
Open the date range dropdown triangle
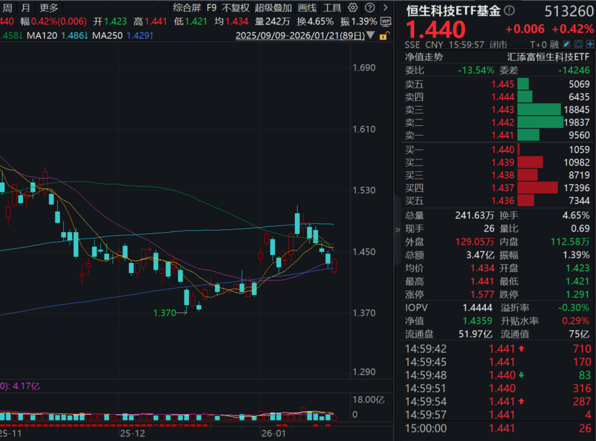pyautogui.click(x=370, y=36)
